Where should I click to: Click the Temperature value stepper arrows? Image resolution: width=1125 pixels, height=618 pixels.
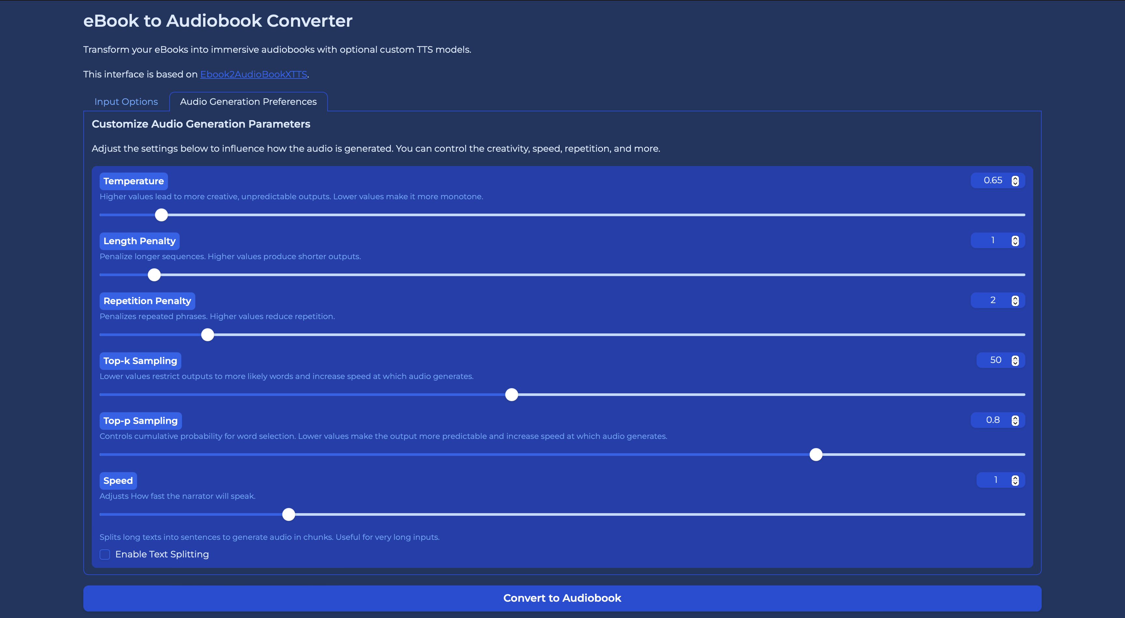1015,181
